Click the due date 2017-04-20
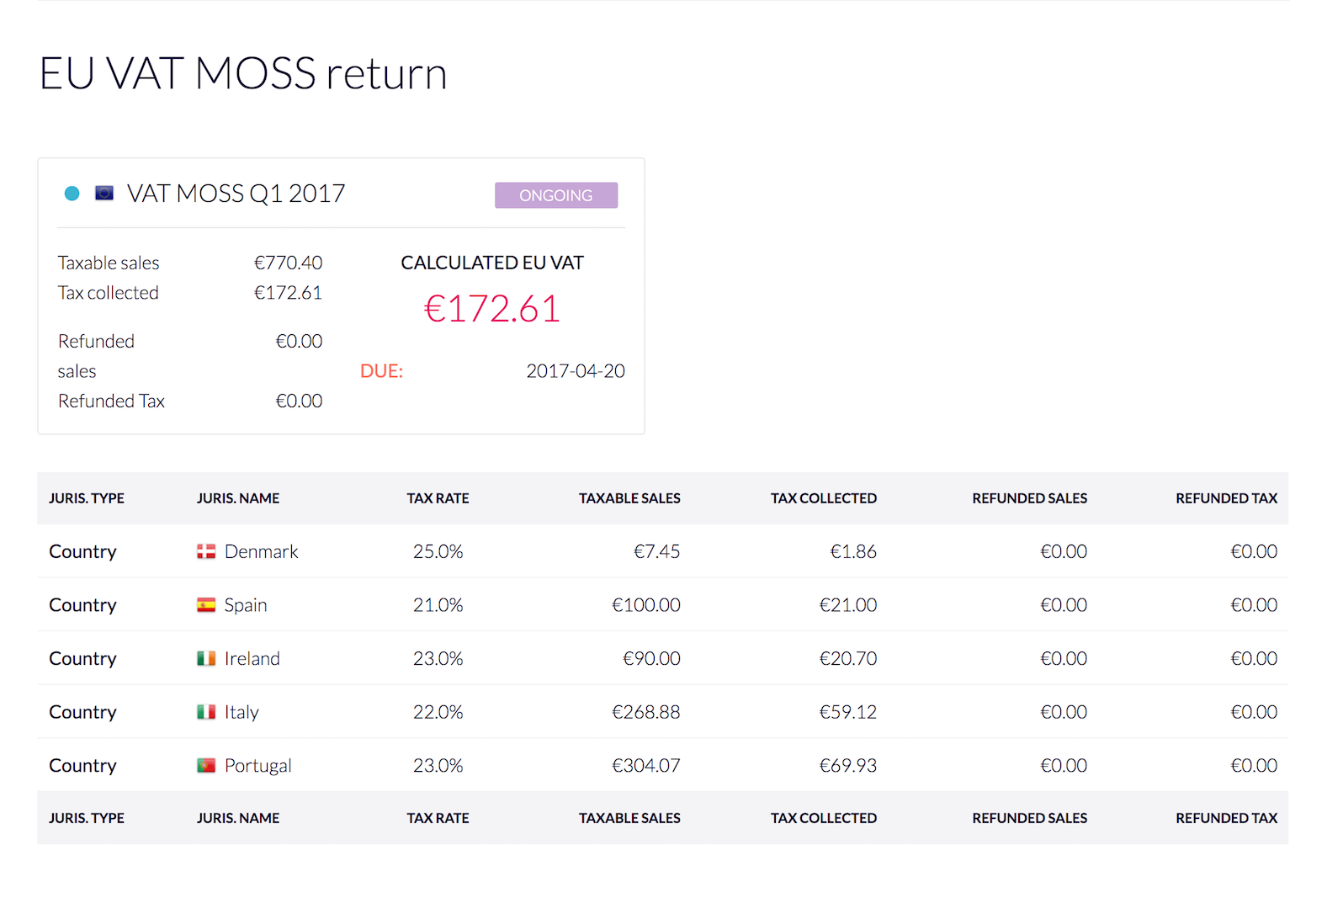This screenshot has width=1327, height=914. [x=576, y=371]
